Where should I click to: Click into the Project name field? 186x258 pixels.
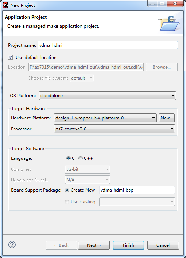(108, 45)
